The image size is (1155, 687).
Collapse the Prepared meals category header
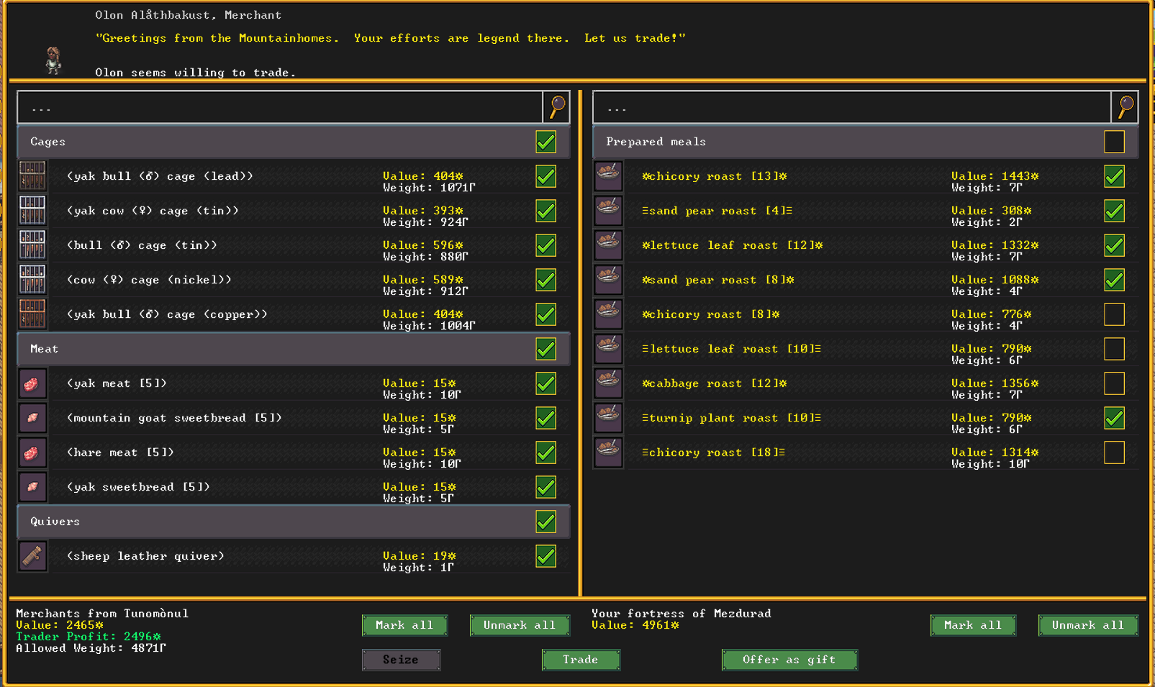point(842,142)
